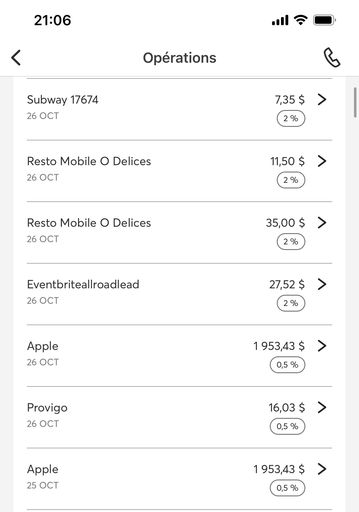
Task: Tap the Wi-Fi status icon
Action: 301,20
